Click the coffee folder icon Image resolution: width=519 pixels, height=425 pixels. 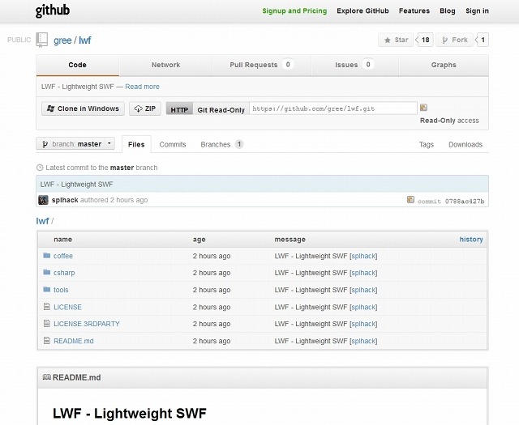(x=47, y=255)
